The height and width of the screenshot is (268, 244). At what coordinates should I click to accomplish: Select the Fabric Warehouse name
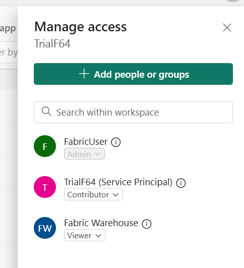click(101, 223)
